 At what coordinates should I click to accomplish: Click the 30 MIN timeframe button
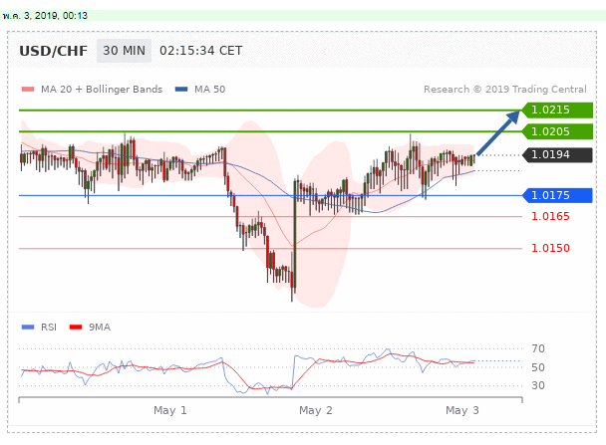[x=124, y=51]
